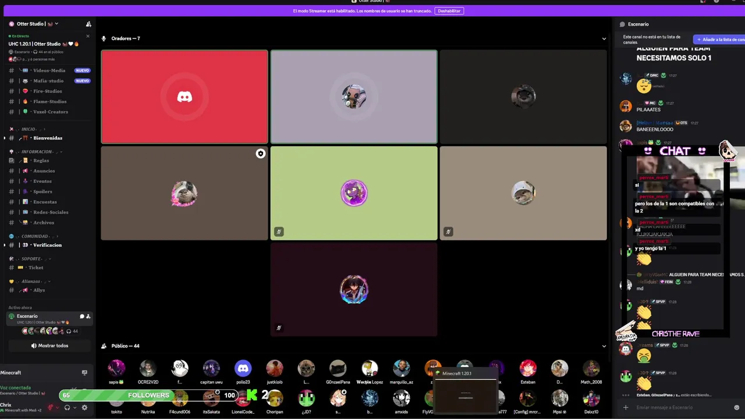Open the headphones output options arrow
The width and height of the screenshot is (745, 419).
point(74,407)
